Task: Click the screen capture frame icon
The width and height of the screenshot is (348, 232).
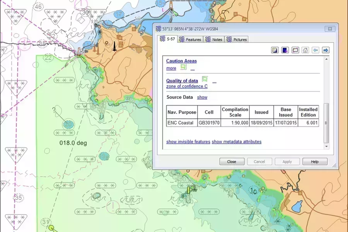Action: click(295, 50)
